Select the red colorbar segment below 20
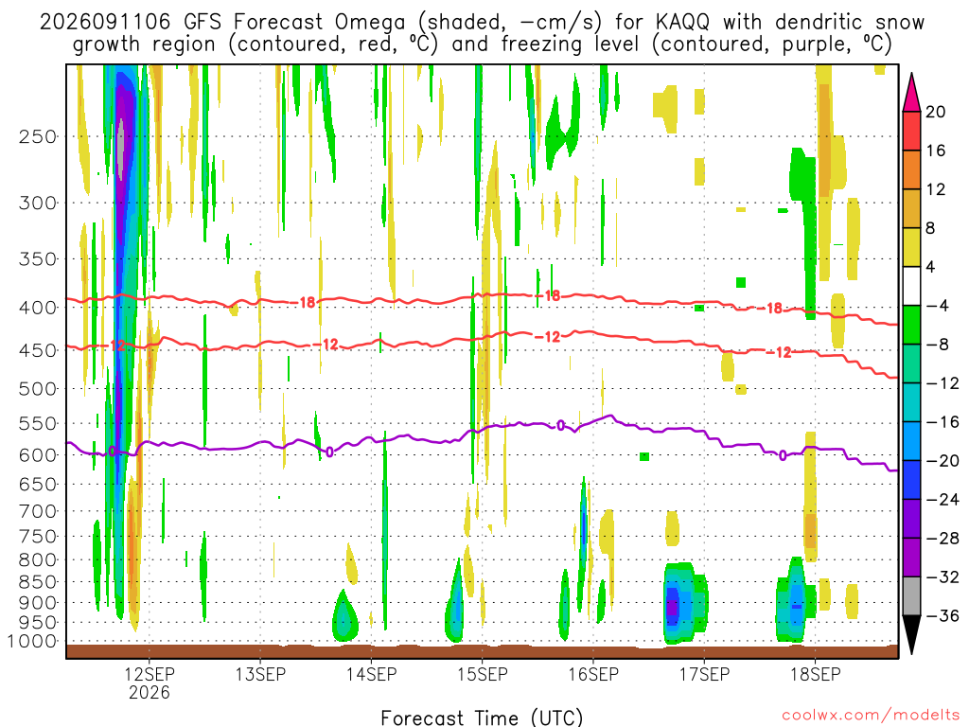 pos(911,131)
